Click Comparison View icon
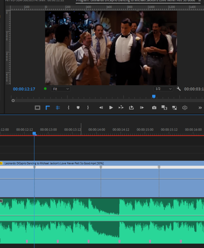Image resolution: width=204 pixels, height=248 pixels. click(164, 108)
